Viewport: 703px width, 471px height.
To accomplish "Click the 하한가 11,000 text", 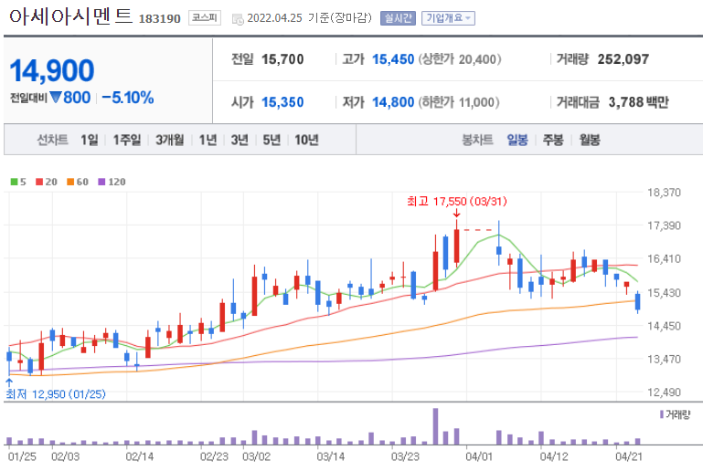I will click(x=459, y=102).
